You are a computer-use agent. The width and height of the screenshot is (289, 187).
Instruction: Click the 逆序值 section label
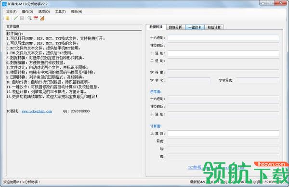coord(156,92)
